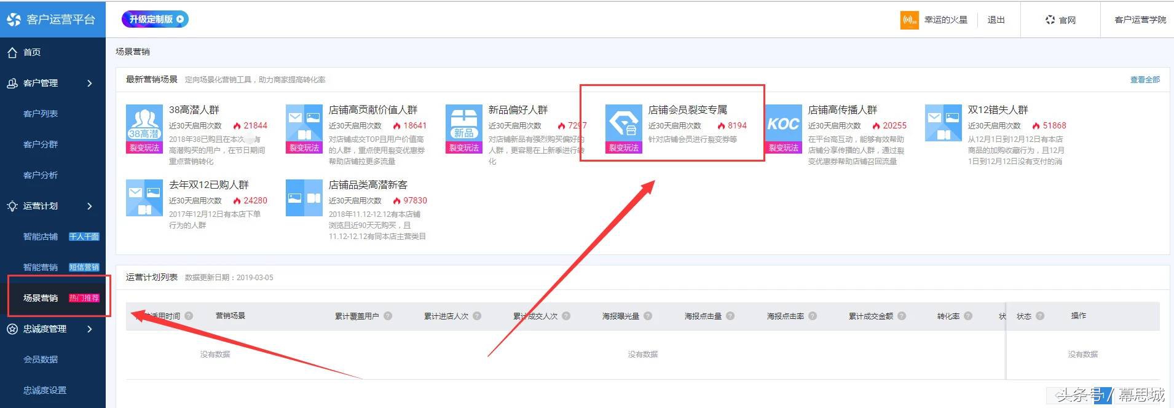This screenshot has height=408, width=1174.
Task: Click the usage count 51868
Action: (1054, 125)
